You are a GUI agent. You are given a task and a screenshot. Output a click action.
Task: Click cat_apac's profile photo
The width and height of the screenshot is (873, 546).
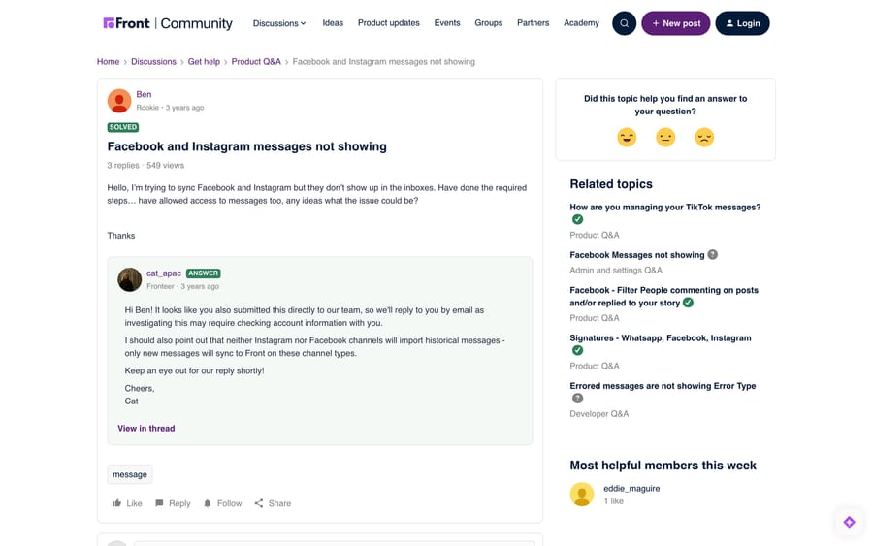point(130,279)
